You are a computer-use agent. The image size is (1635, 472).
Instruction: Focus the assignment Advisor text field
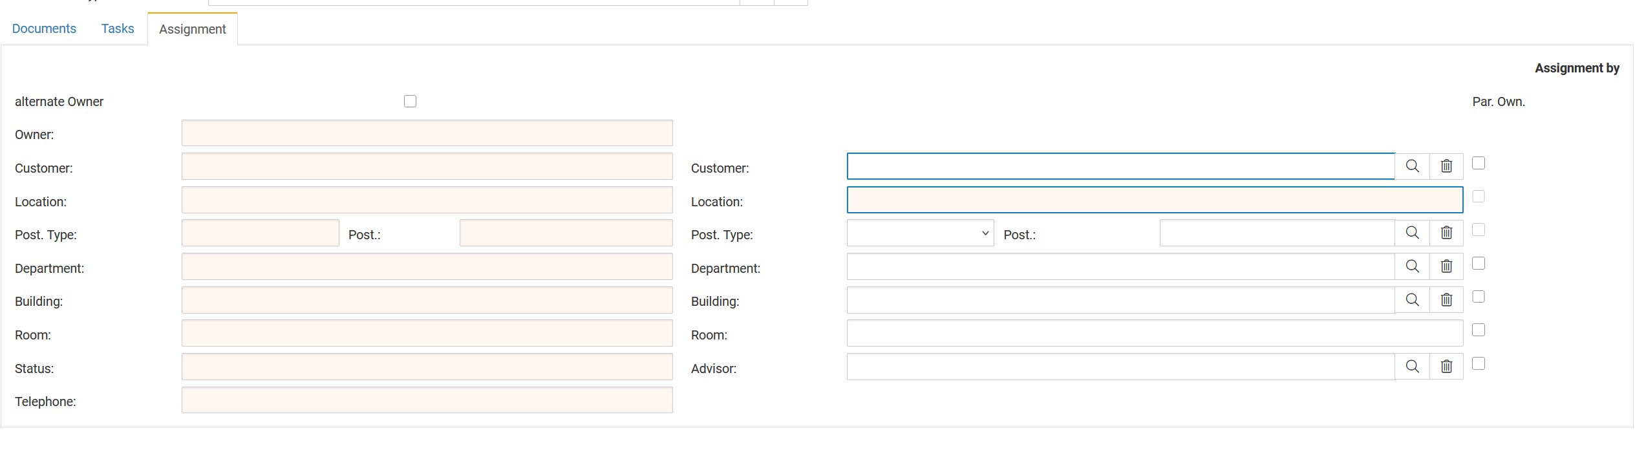click(x=1120, y=367)
